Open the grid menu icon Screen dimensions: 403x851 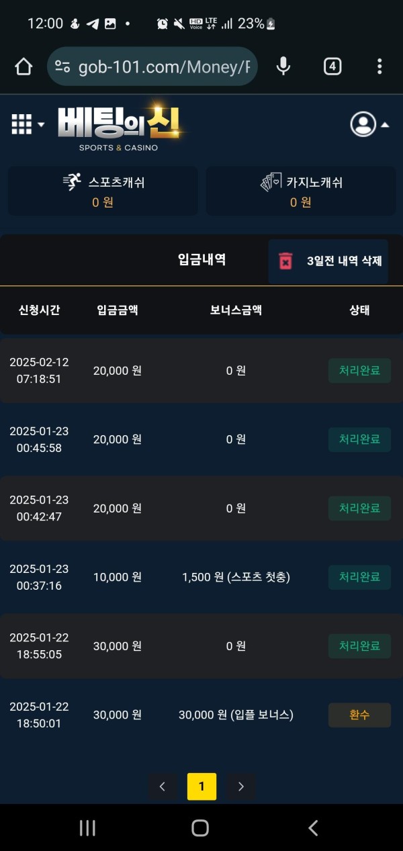pos(21,124)
